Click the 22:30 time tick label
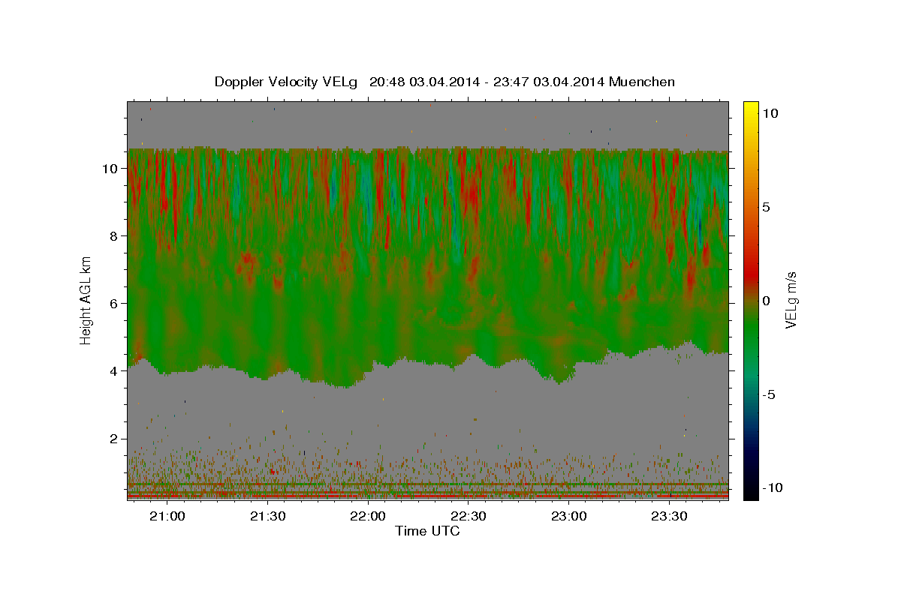901x600 pixels. (x=469, y=517)
